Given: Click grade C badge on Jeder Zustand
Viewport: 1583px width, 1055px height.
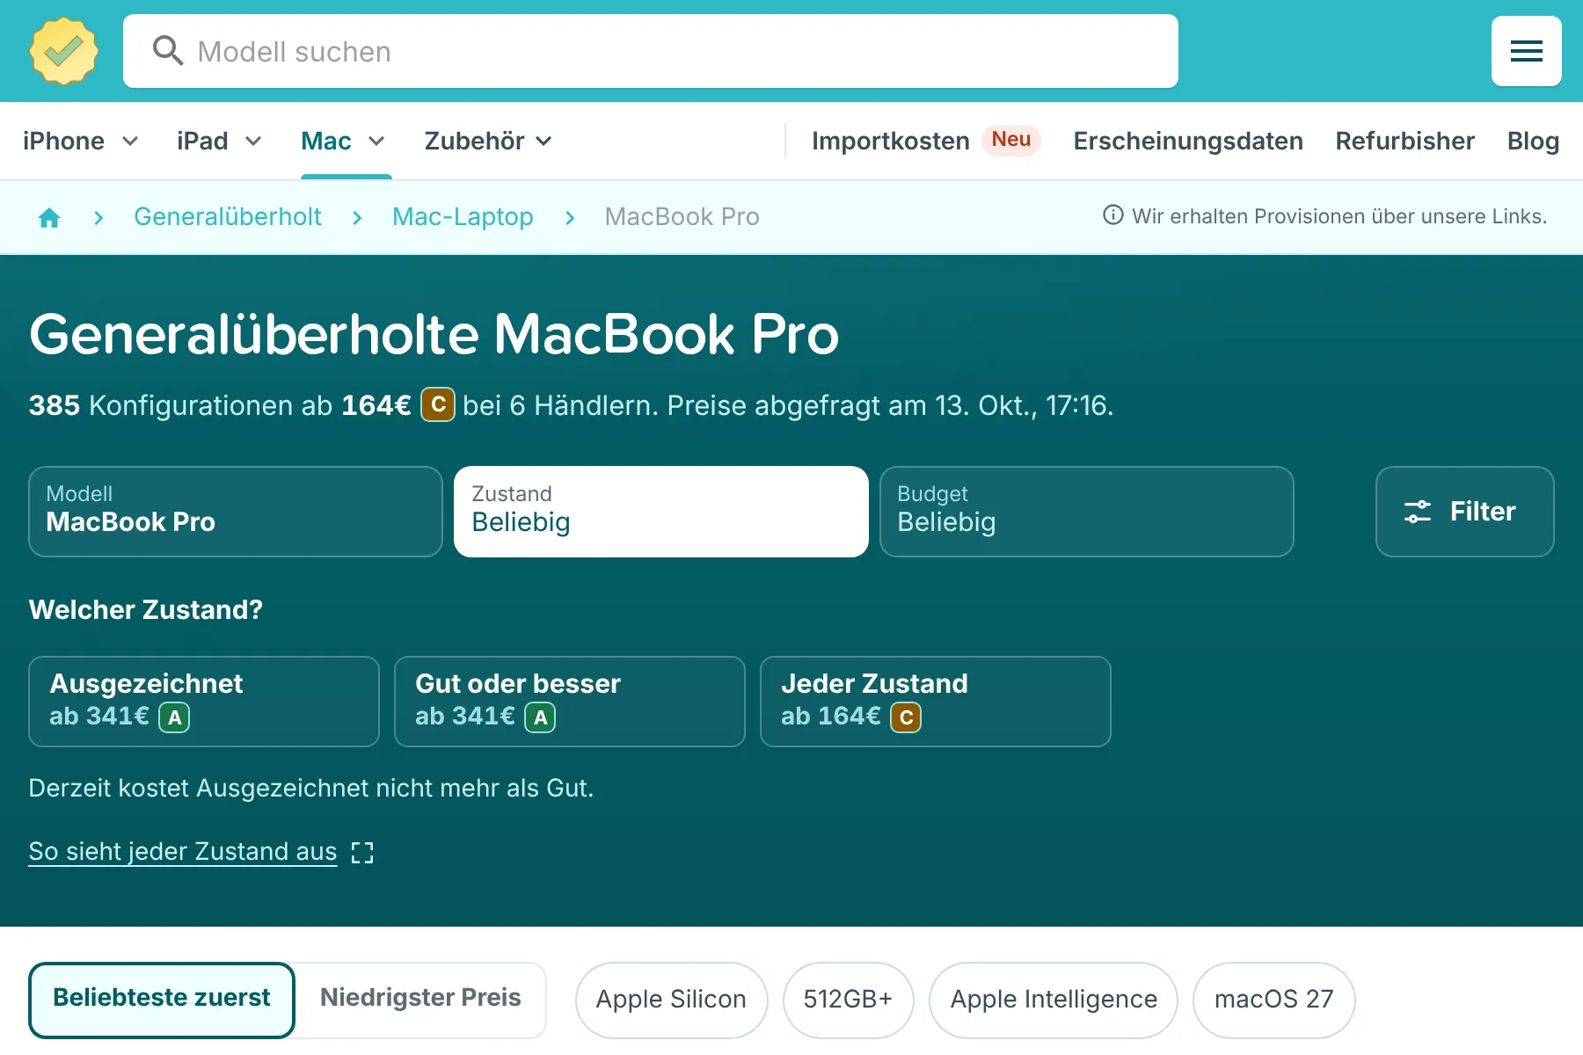Looking at the screenshot, I should [x=906, y=717].
